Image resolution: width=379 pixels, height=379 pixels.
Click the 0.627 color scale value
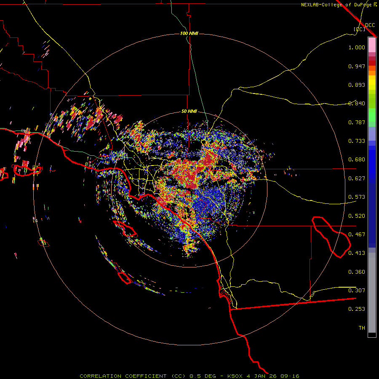357,179
